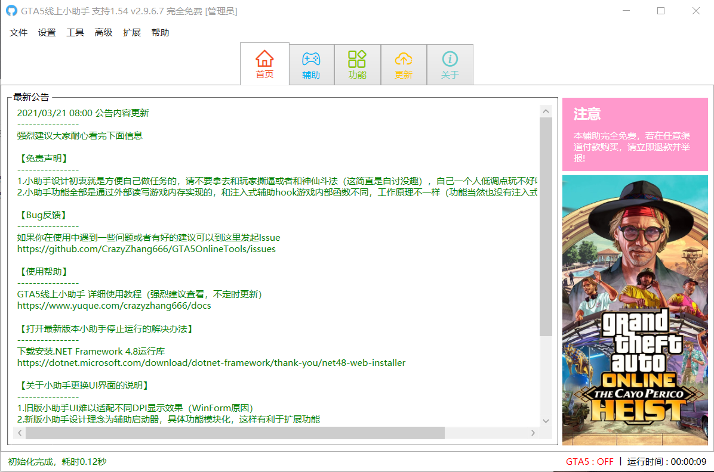Click the scrollbar up arrow icon
This screenshot has width=714, height=472.
tap(546, 110)
